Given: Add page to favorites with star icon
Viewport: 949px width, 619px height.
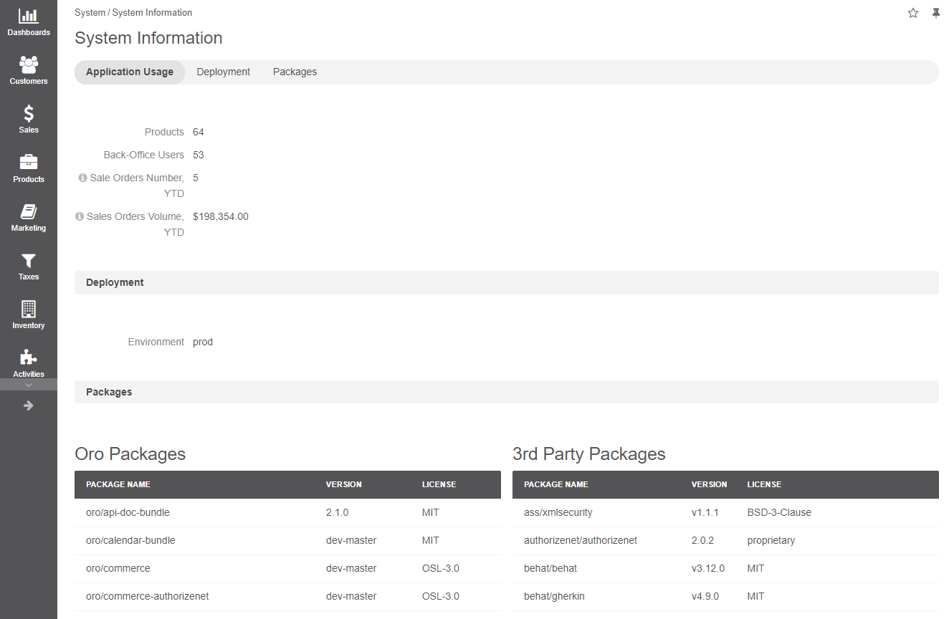Looking at the screenshot, I should [913, 13].
